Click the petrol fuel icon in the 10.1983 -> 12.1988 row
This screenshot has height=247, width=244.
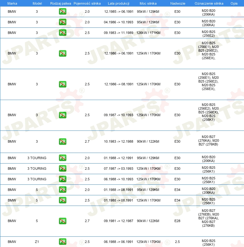[62, 141]
